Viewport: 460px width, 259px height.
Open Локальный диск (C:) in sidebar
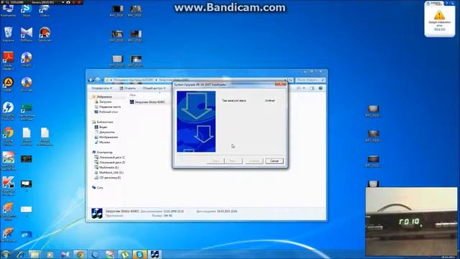point(110,158)
